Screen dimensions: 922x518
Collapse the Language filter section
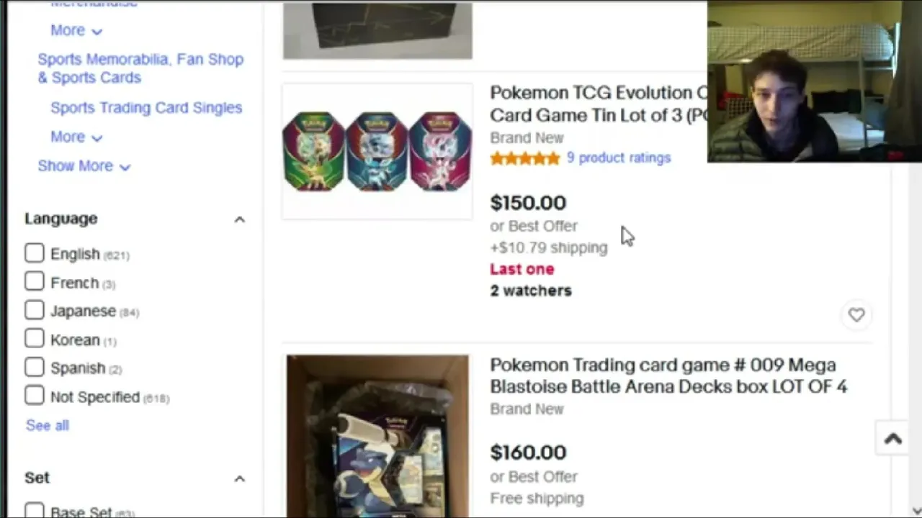tap(239, 219)
